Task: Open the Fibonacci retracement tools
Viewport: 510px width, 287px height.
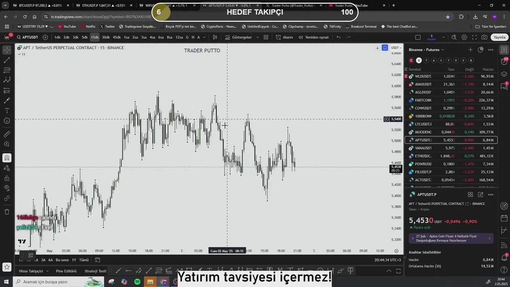Action: click(x=7, y=70)
